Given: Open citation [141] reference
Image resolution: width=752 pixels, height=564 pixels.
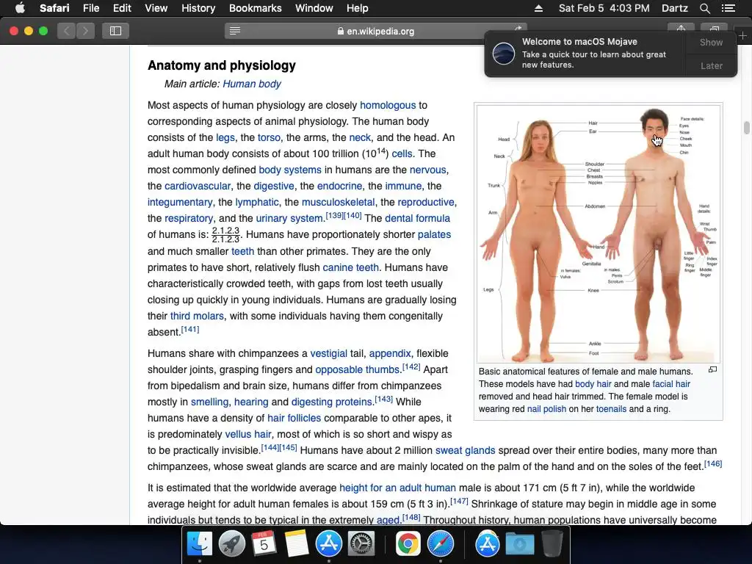Looking at the screenshot, I should [x=190, y=330].
